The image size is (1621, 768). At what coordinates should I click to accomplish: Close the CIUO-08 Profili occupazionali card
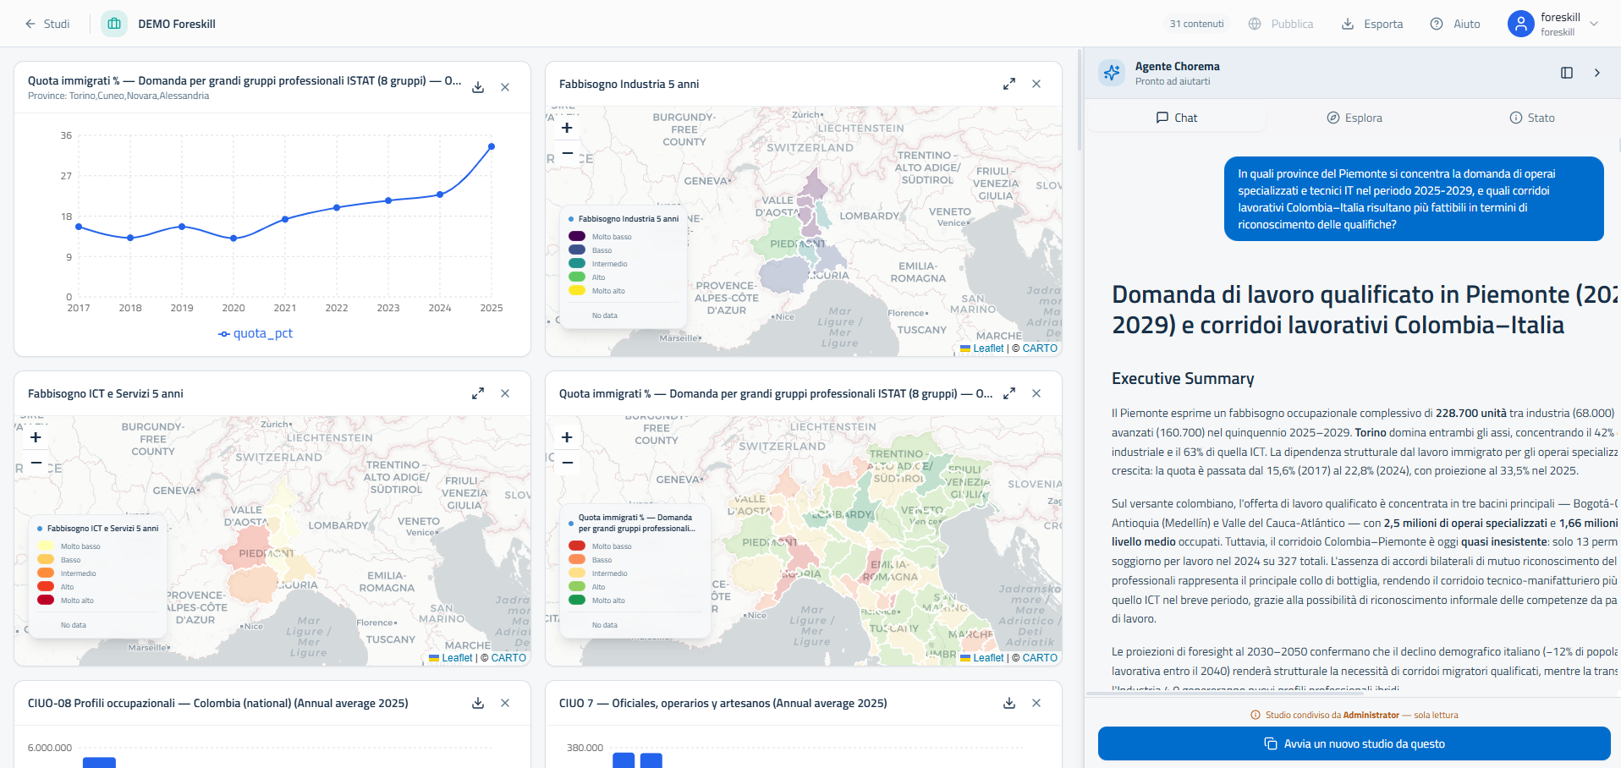point(505,703)
